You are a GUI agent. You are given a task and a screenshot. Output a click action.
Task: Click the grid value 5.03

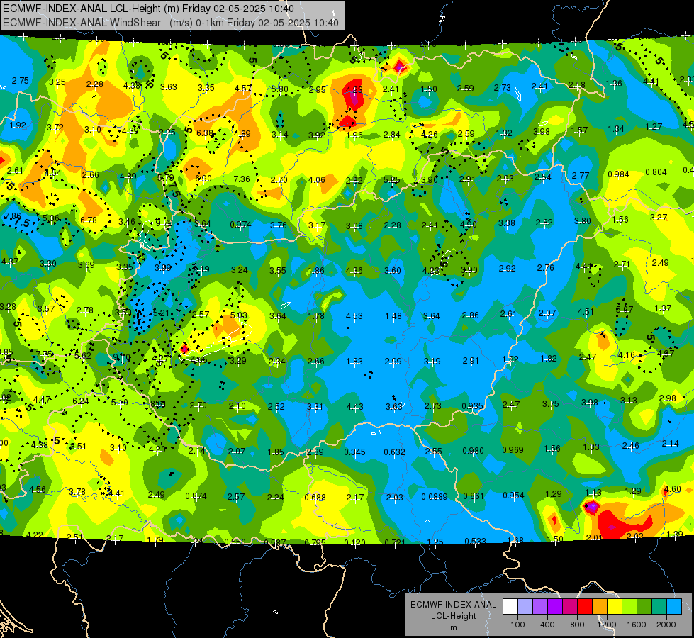tap(239, 315)
